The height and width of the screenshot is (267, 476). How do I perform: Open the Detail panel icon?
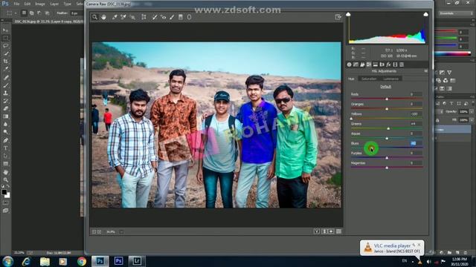[x=362, y=65]
